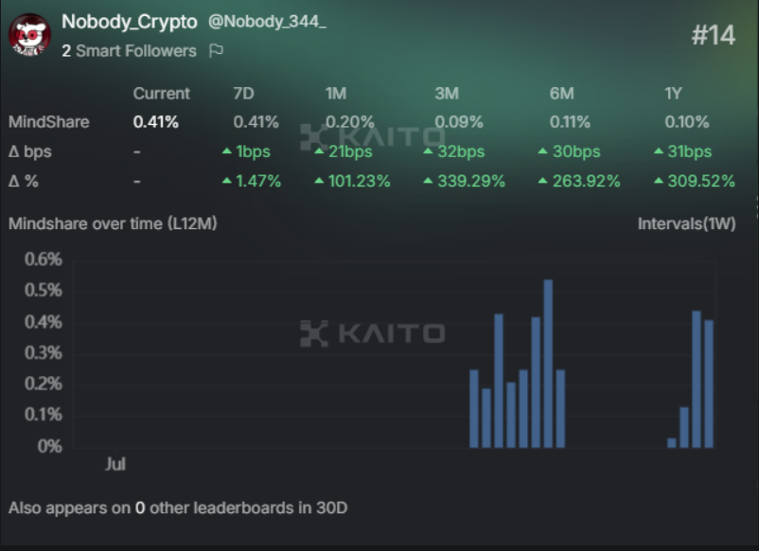The image size is (759, 551).
Task: Click the up arrow next to 263.92%
Action: (x=543, y=181)
